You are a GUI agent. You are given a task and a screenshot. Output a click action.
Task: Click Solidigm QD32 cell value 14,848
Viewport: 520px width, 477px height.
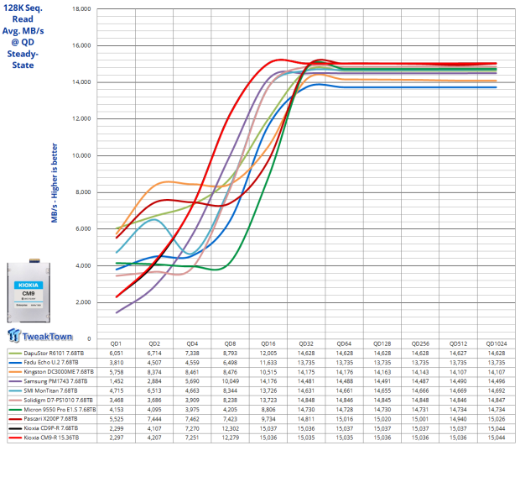coord(306,401)
